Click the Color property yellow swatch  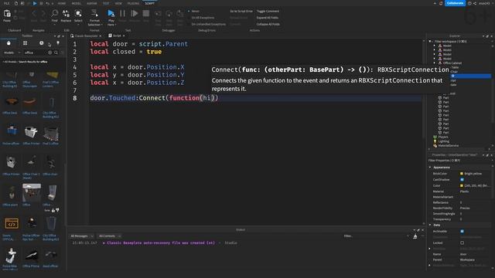click(x=462, y=185)
